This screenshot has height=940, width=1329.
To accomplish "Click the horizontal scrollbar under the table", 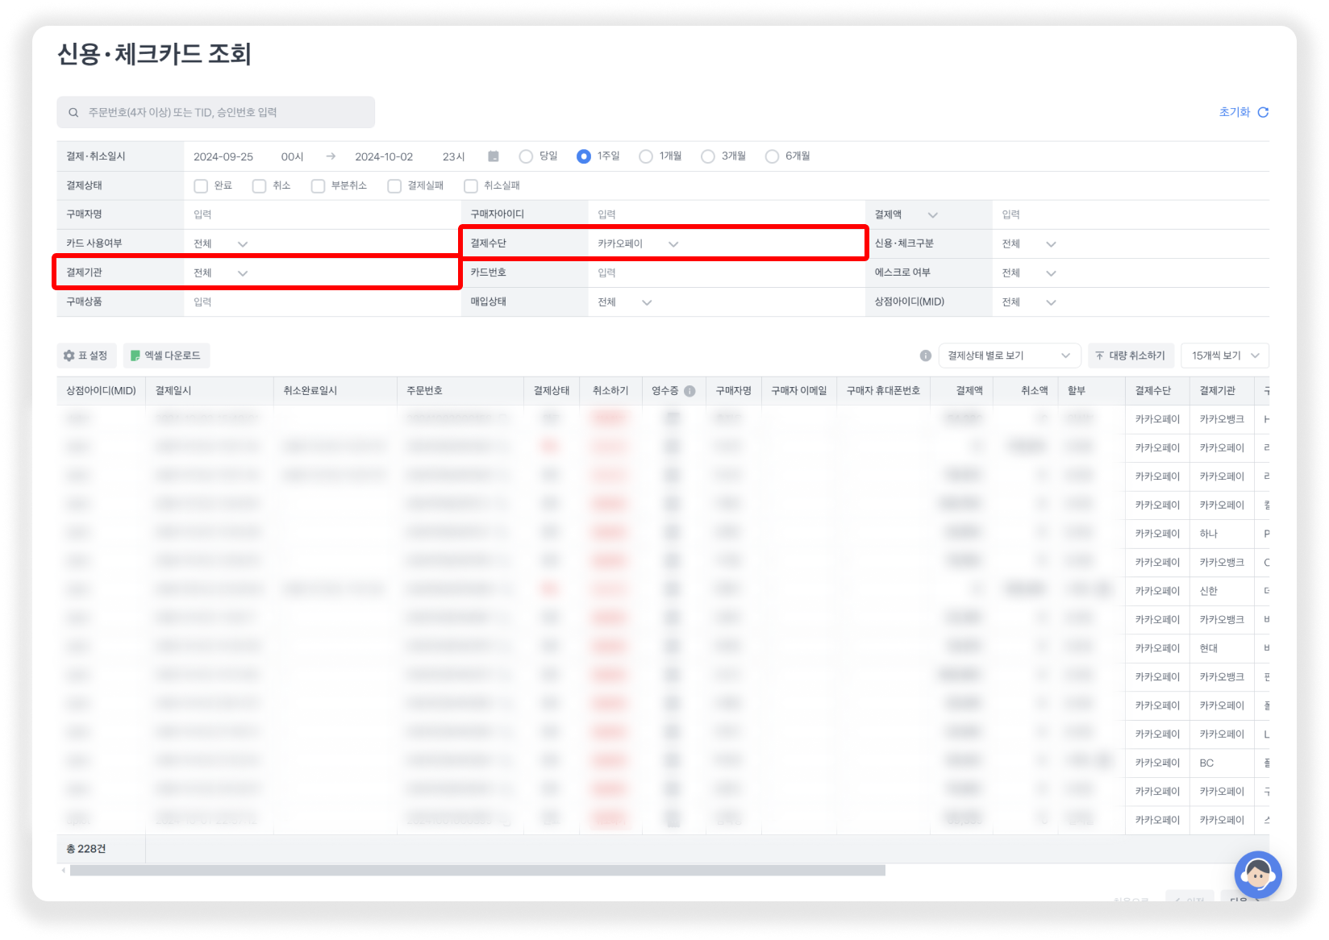I will coord(477,871).
